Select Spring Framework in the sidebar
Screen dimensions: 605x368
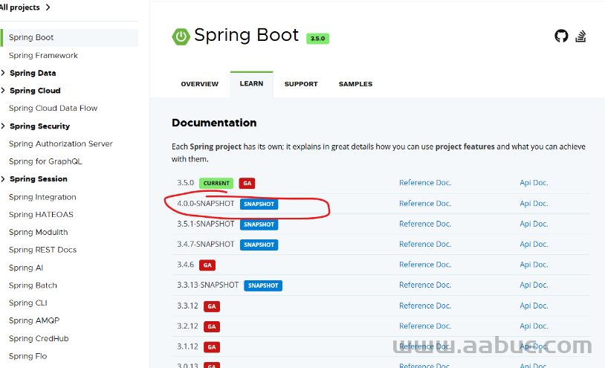click(x=43, y=55)
